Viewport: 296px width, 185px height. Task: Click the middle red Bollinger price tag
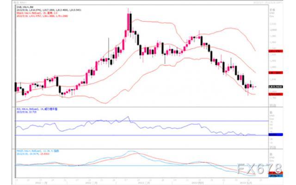[276, 73]
